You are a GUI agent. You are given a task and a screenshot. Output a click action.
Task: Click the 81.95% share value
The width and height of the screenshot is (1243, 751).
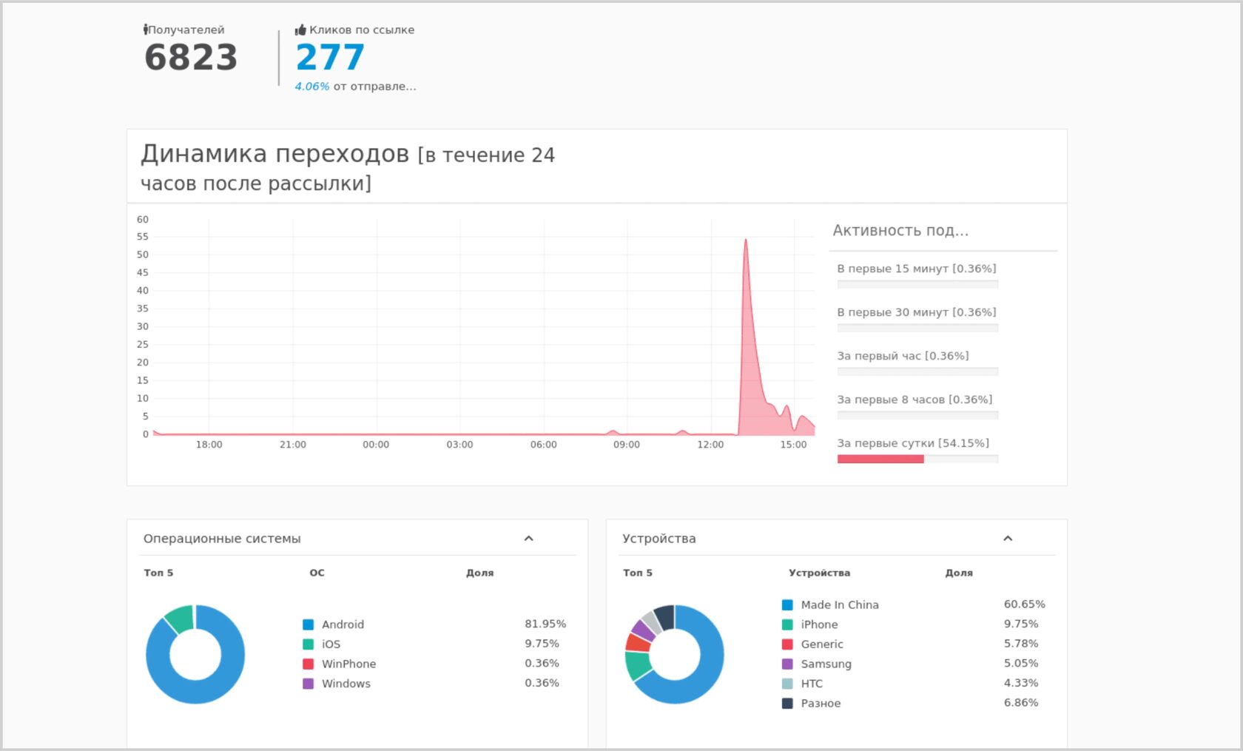[545, 624]
